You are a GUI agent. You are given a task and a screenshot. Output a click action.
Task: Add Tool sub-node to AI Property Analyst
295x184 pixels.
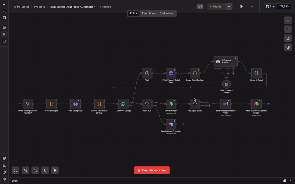233,74
